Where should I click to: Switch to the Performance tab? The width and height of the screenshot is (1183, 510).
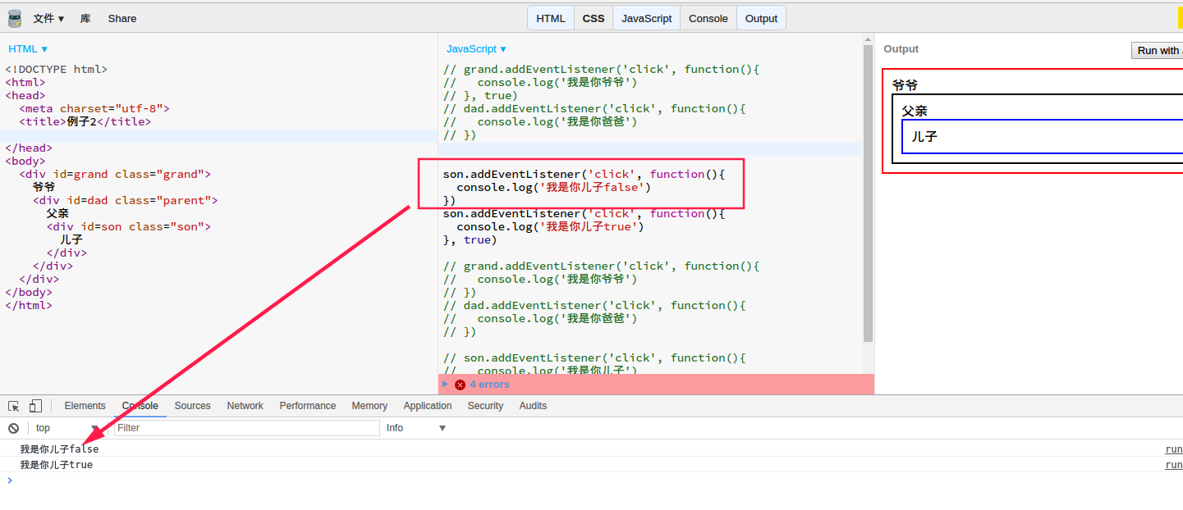(x=308, y=406)
